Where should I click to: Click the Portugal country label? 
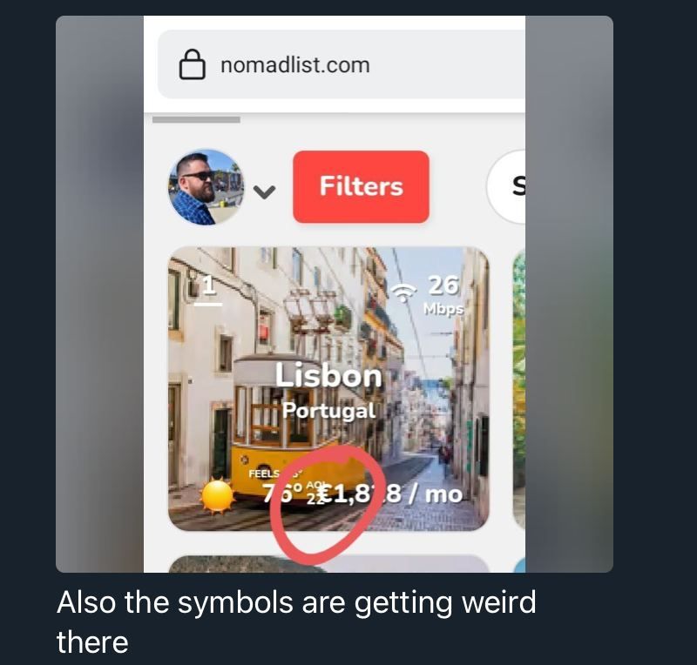click(329, 410)
